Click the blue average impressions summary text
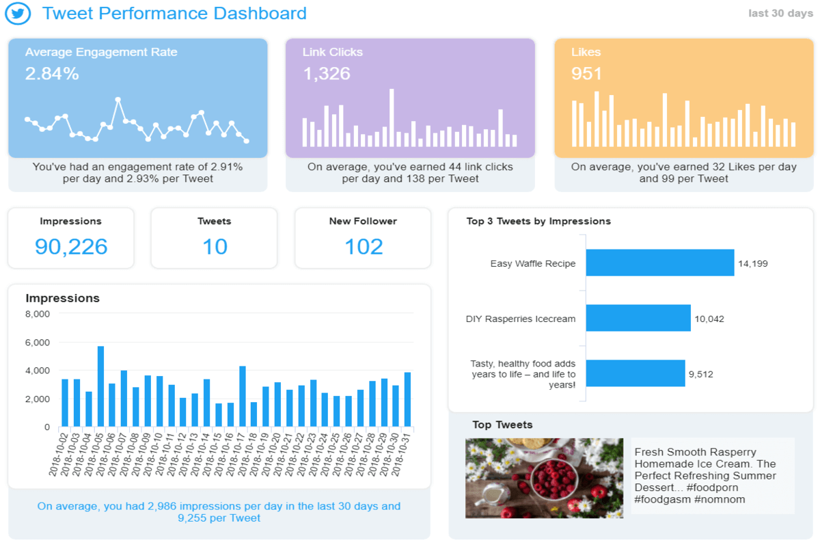Viewport: 820px width, 547px height. pos(219,511)
